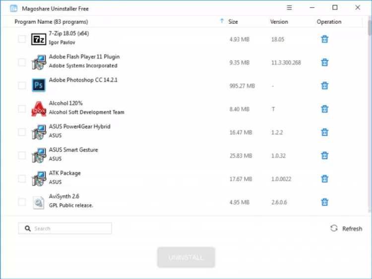Sort by Program Name column header

point(51,22)
